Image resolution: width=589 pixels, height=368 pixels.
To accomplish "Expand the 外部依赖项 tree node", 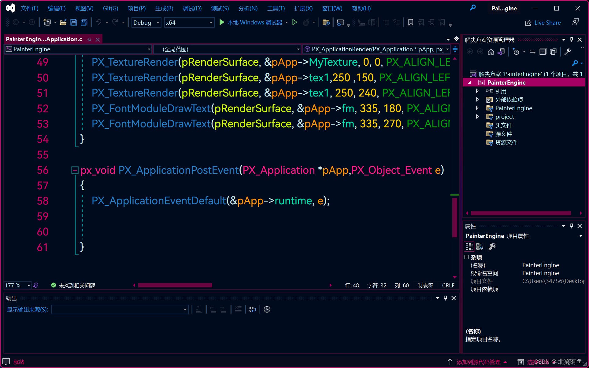I will pyautogui.click(x=477, y=99).
